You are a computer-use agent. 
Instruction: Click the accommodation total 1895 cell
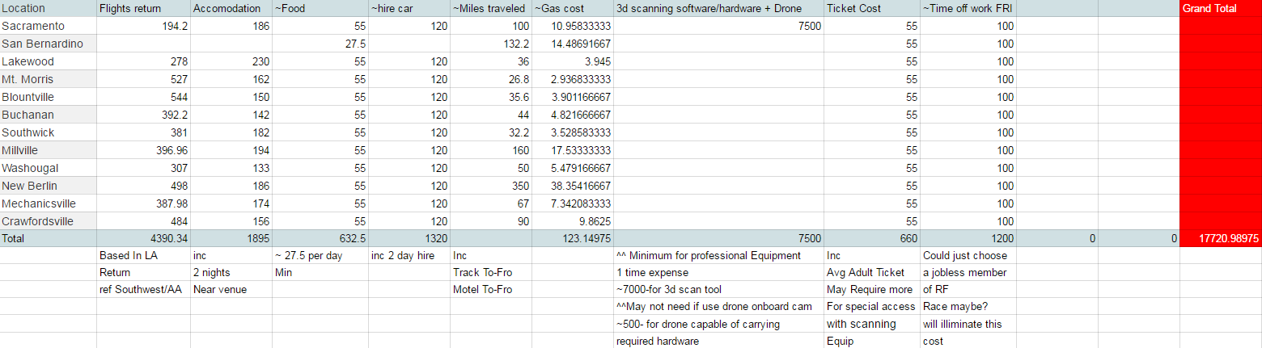coord(231,238)
